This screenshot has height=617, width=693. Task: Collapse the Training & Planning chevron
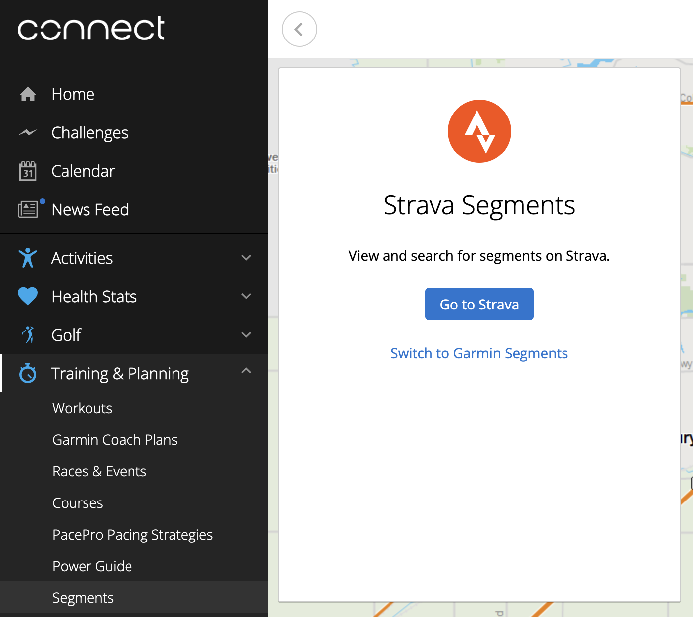click(x=246, y=371)
